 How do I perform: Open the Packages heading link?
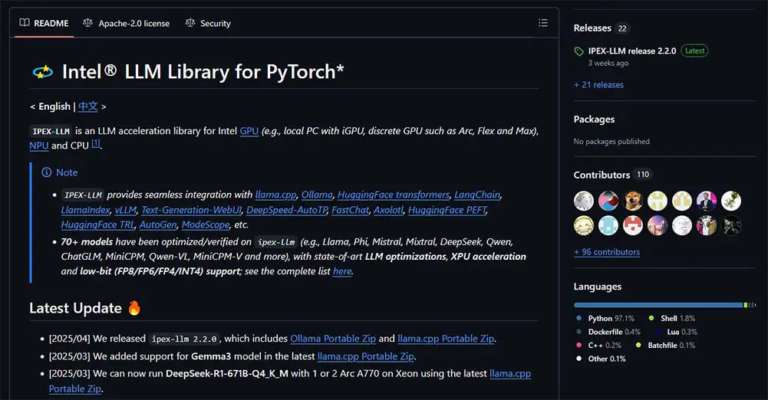click(x=594, y=119)
